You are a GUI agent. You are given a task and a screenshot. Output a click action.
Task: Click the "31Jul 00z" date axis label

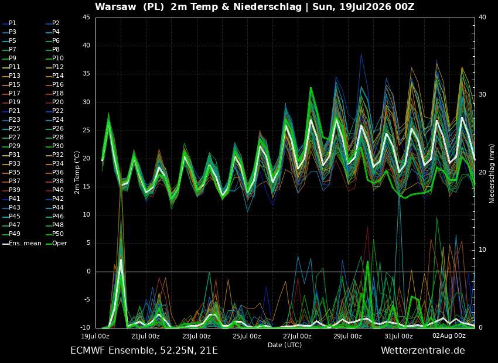[x=398, y=336]
